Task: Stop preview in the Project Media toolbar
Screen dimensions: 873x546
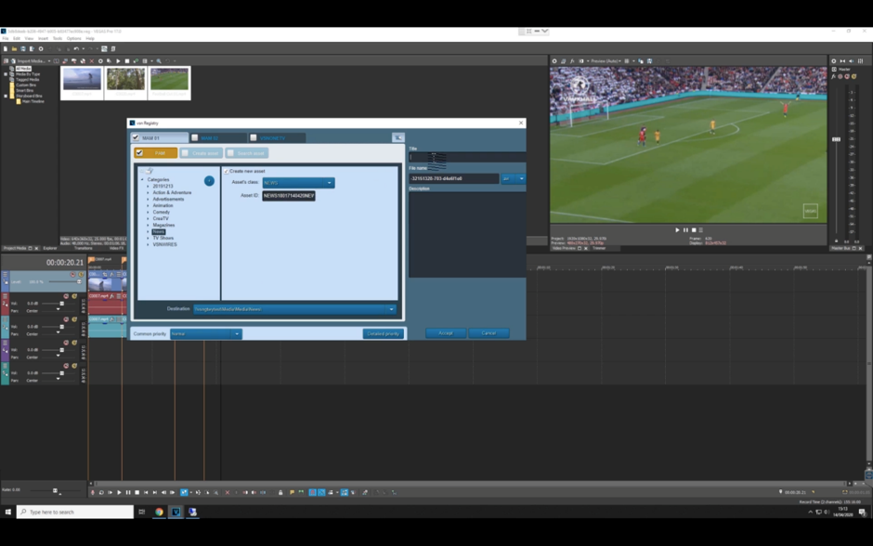Action: [x=127, y=61]
